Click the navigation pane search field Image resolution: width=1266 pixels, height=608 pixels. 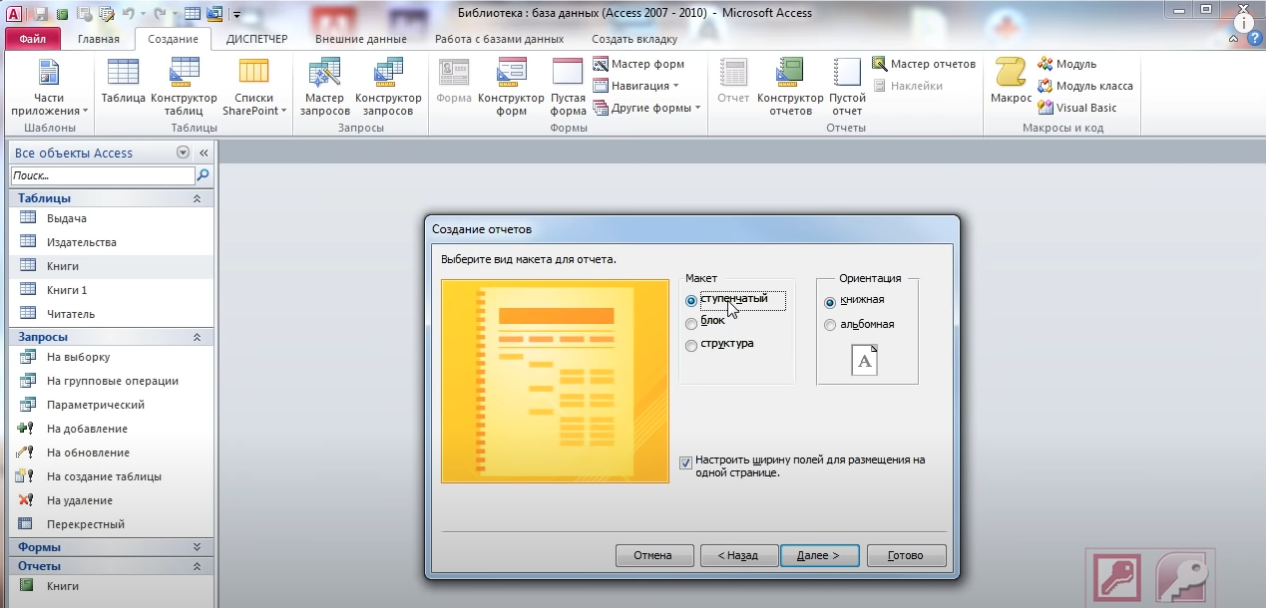pyautogui.click(x=102, y=175)
